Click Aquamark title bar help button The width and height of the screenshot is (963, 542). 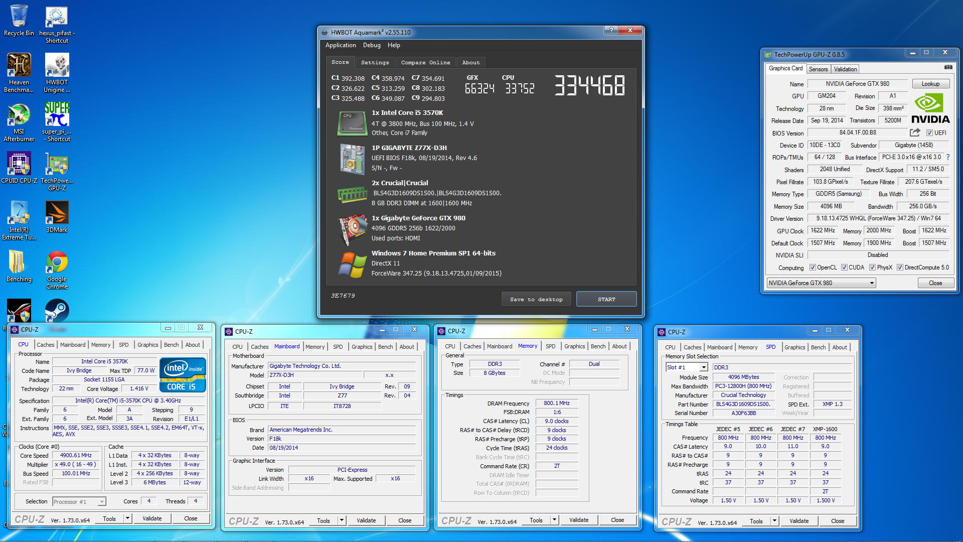click(x=611, y=31)
